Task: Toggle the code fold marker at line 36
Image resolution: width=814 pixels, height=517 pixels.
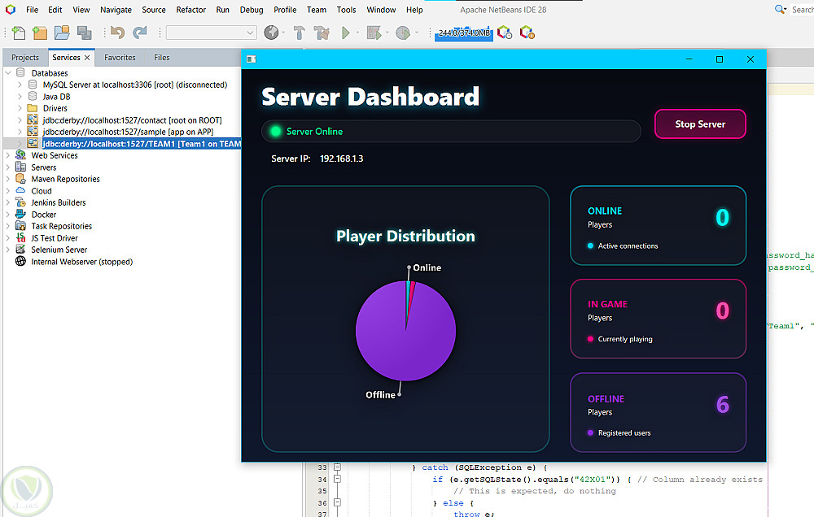Action: pyautogui.click(x=337, y=503)
